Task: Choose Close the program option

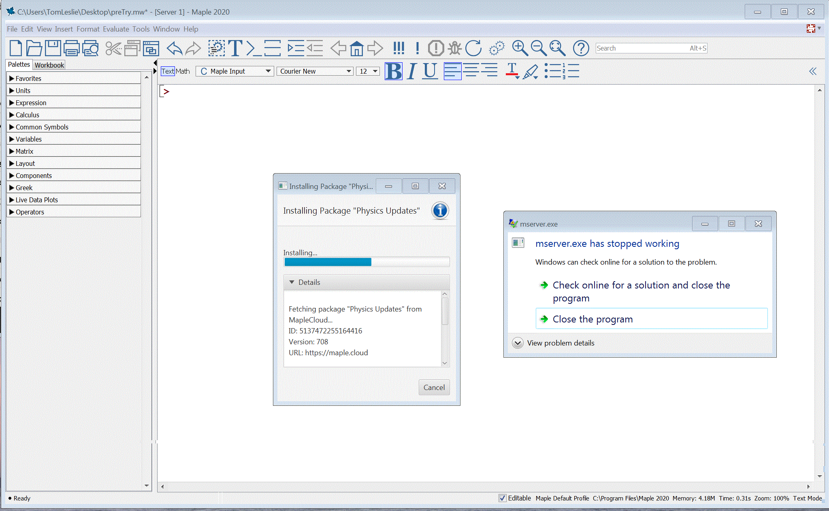Action: (x=651, y=319)
